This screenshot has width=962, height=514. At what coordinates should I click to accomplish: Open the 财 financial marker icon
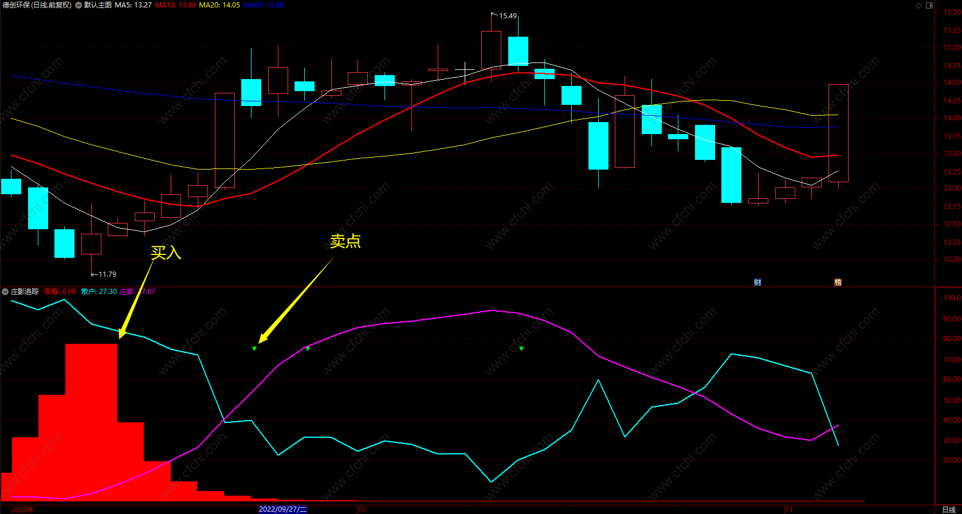tap(757, 282)
